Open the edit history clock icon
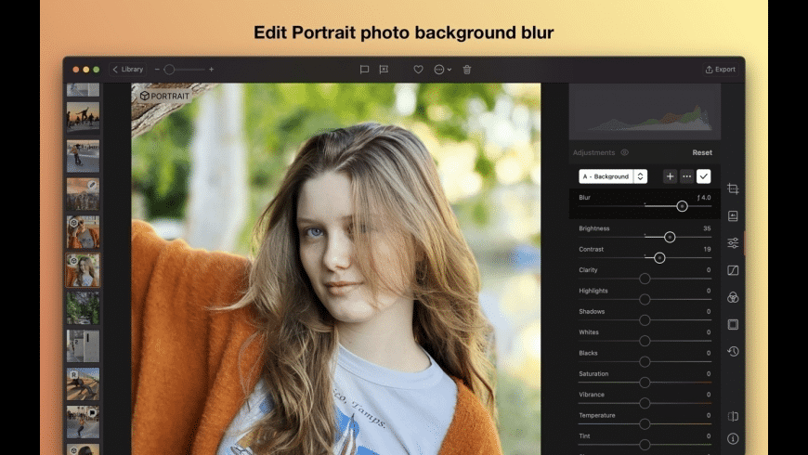808x455 pixels. (733, 351)
